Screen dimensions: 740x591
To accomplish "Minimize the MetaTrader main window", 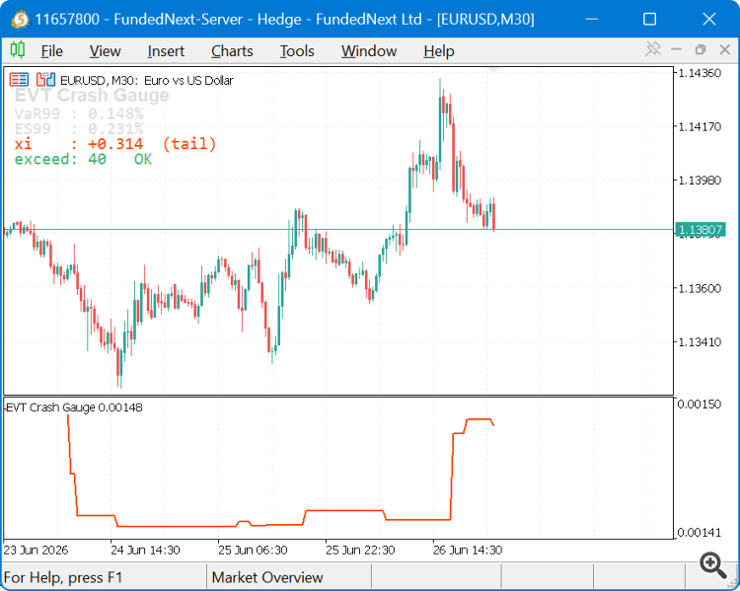I will coord(592,20).
